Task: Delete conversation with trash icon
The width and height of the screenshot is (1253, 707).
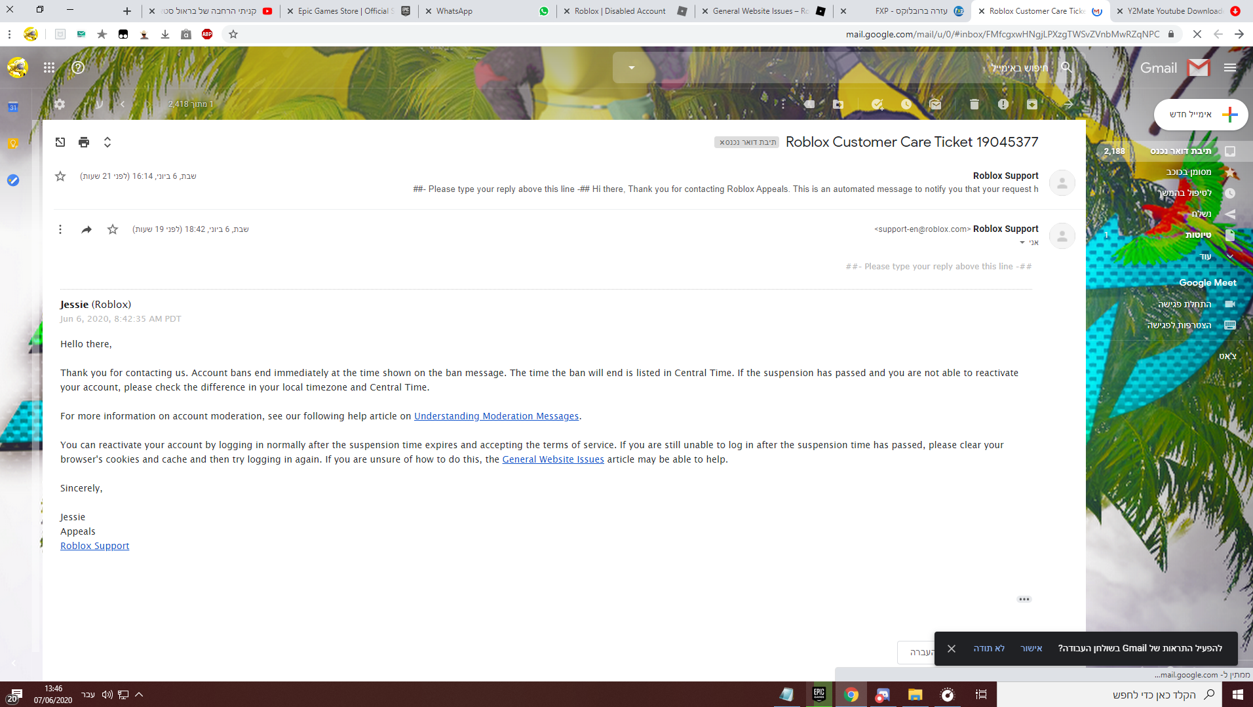Action: (974, 104)
